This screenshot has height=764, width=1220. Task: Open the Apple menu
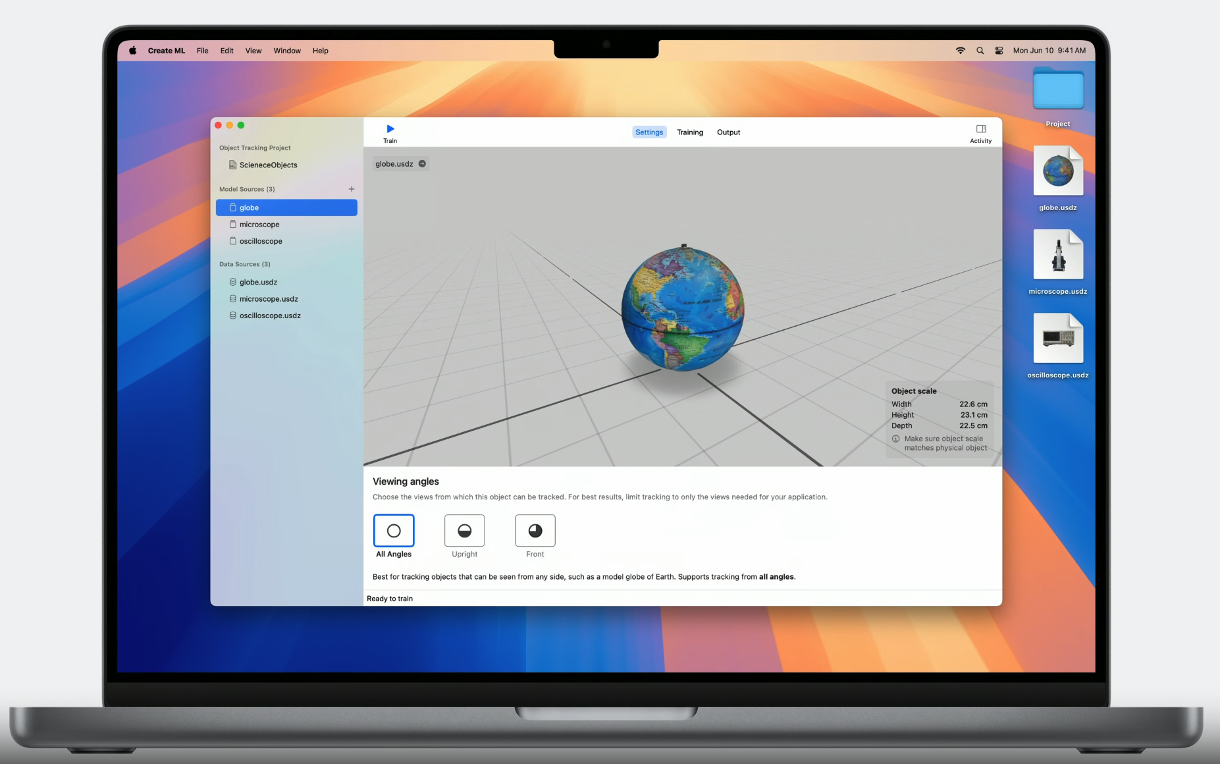pyautogui.click(x=133, y=51)
